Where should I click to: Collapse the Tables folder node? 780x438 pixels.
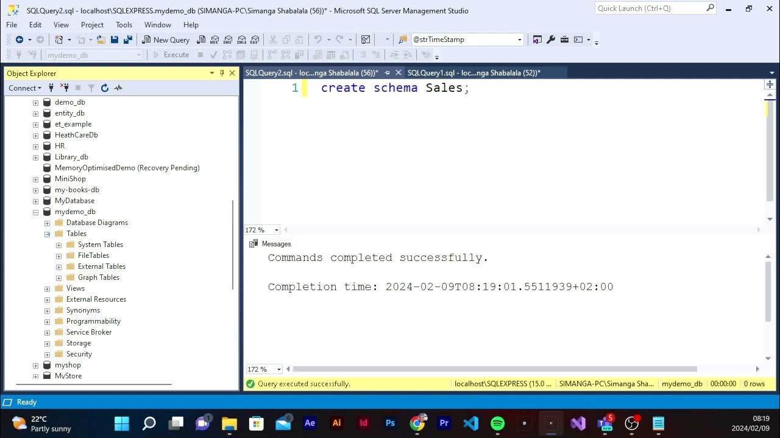tap(47, 234)
